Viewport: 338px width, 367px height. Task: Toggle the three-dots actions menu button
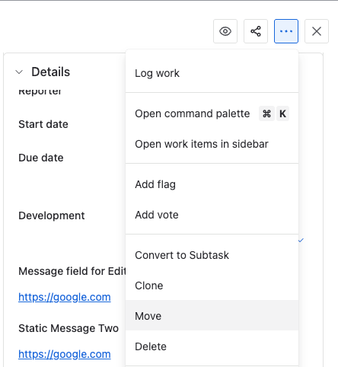[x=286, y=31]
